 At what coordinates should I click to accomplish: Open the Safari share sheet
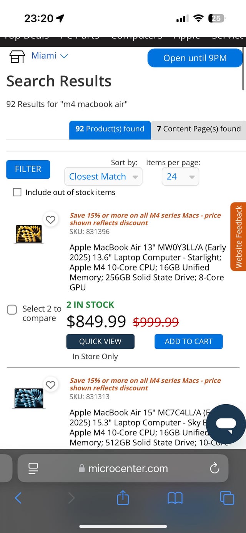coord(123,498)
